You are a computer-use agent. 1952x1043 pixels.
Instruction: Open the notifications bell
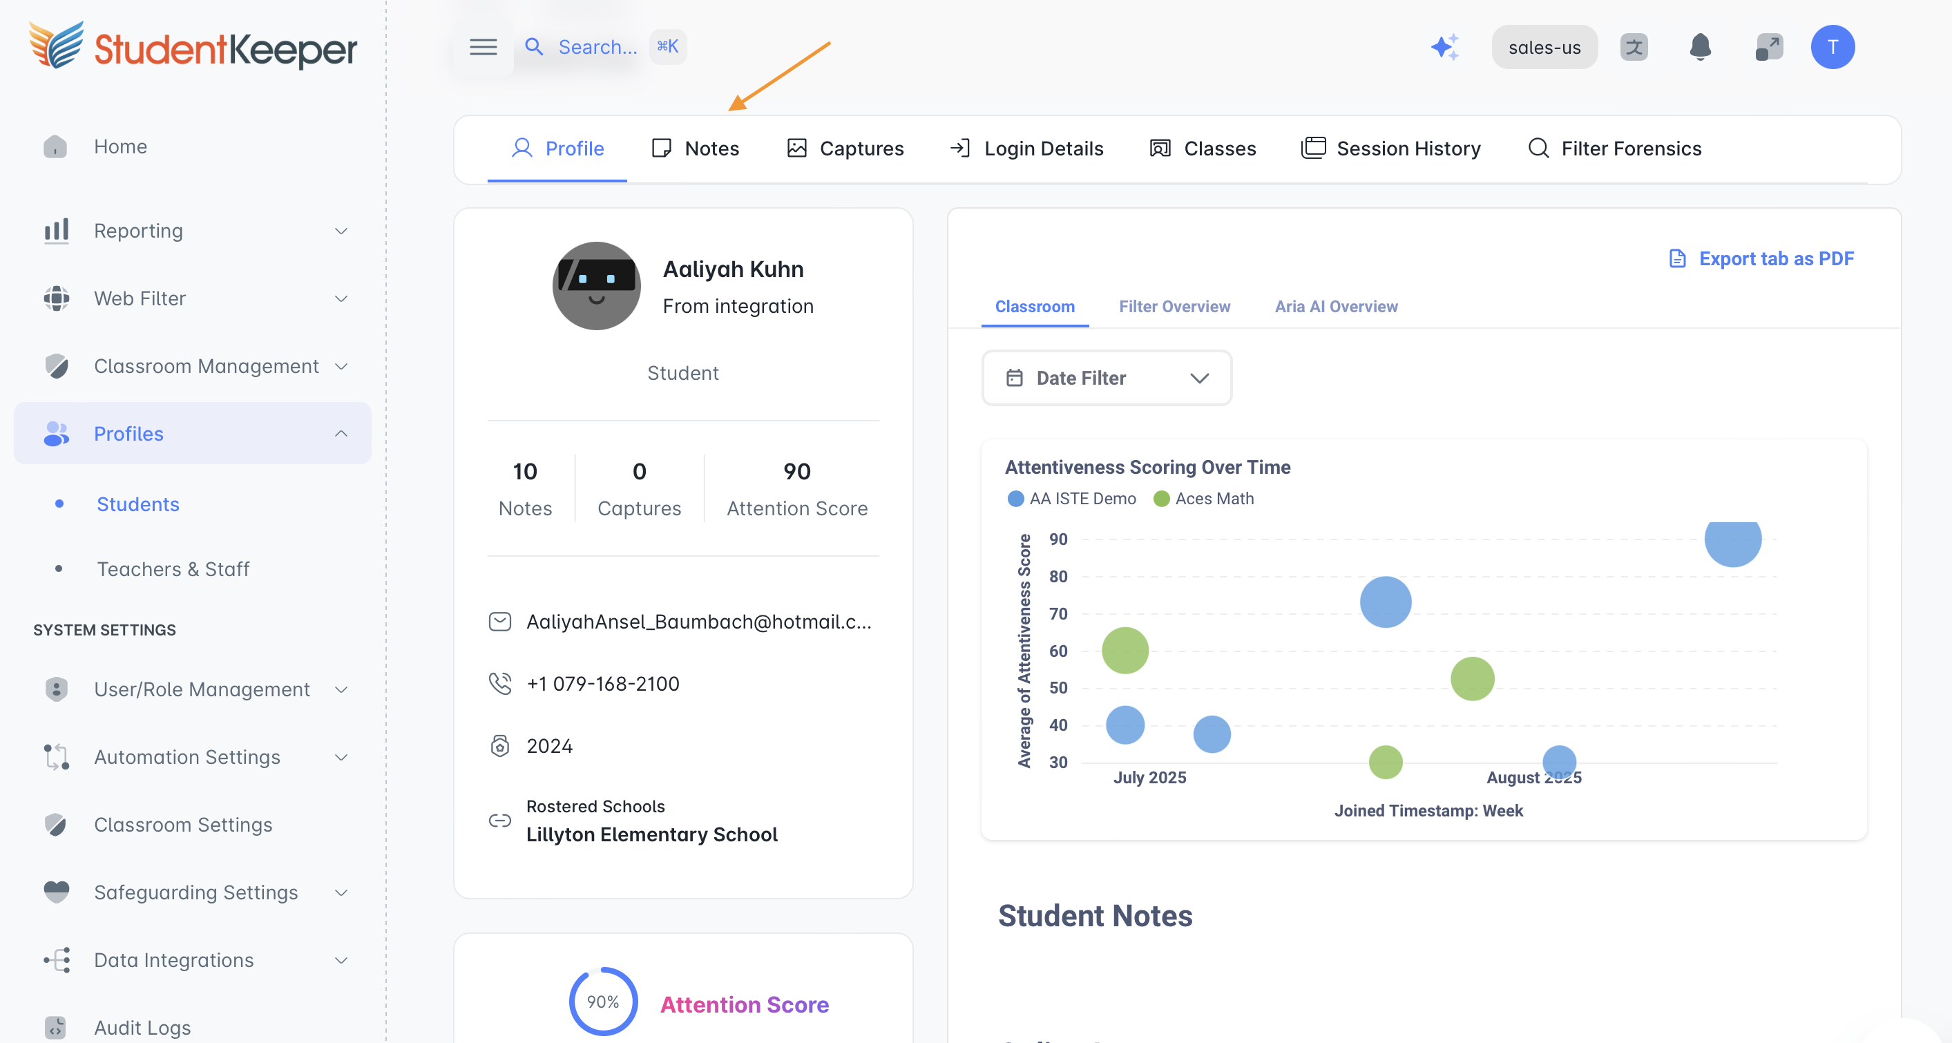point(1701,47)
